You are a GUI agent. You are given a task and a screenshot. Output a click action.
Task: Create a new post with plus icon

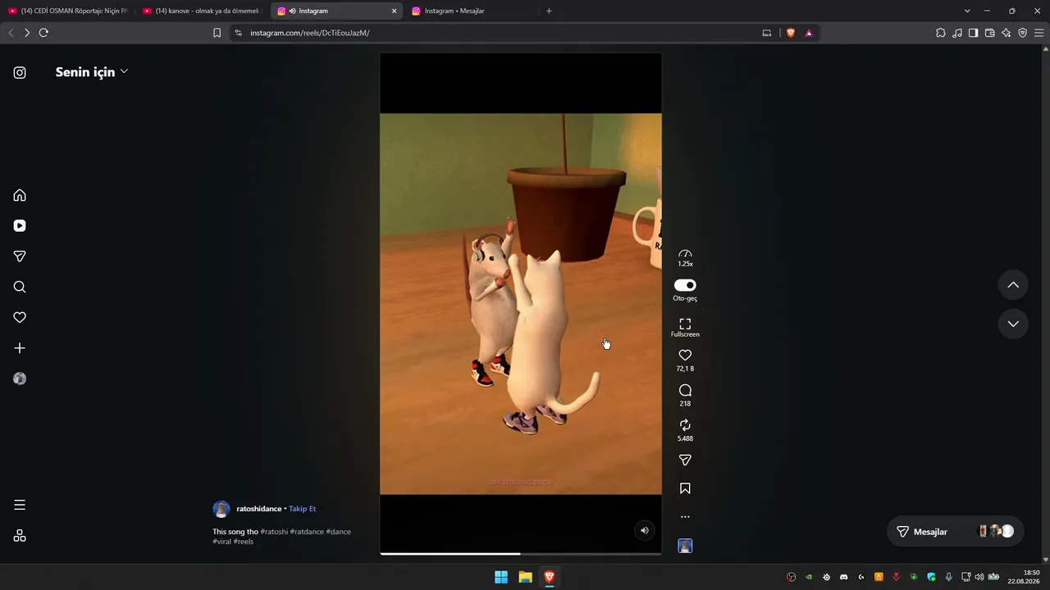[x=20, y=348]
